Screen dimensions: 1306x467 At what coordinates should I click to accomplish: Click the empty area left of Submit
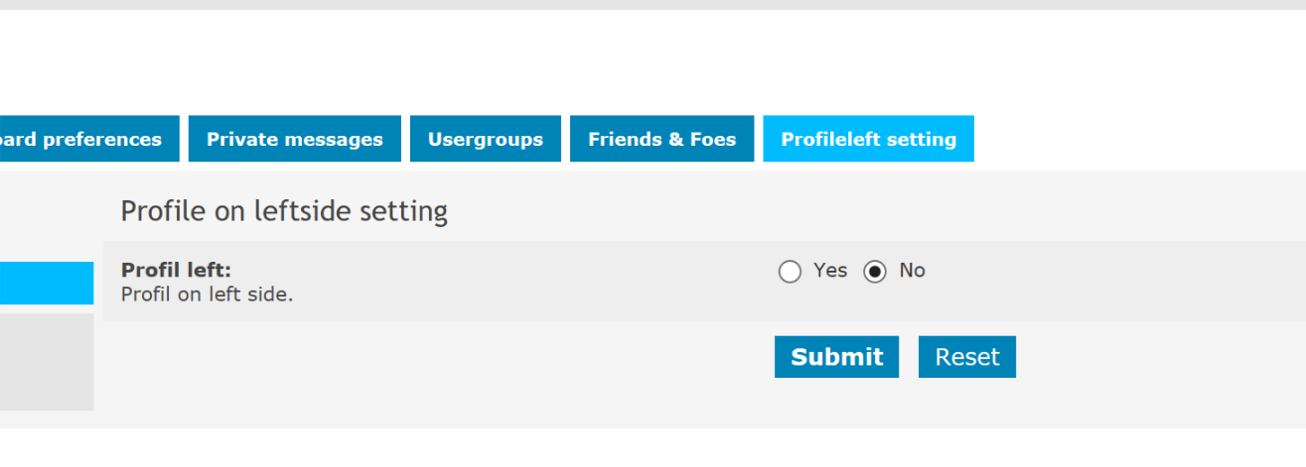pos(438,357)
